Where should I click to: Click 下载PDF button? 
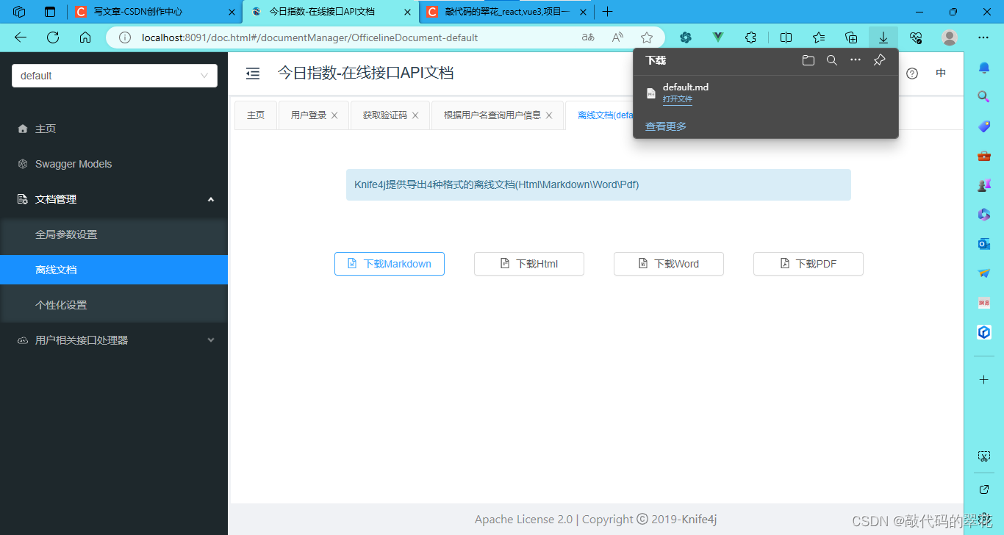point(808,264)
